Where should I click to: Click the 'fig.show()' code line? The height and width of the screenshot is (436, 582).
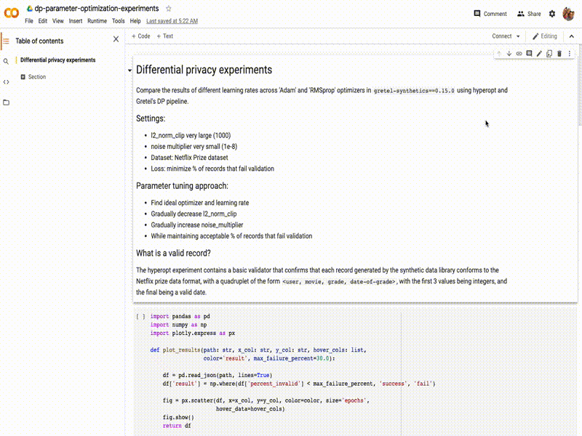click(x=178, y=417)
